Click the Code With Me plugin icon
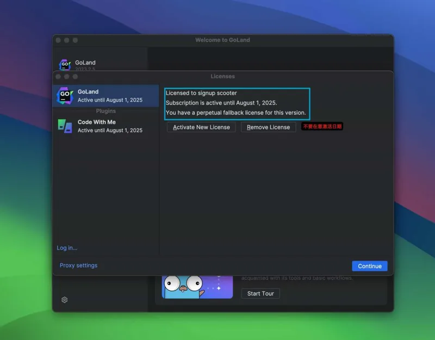435x340 pixels. click(x=65, y=126)
